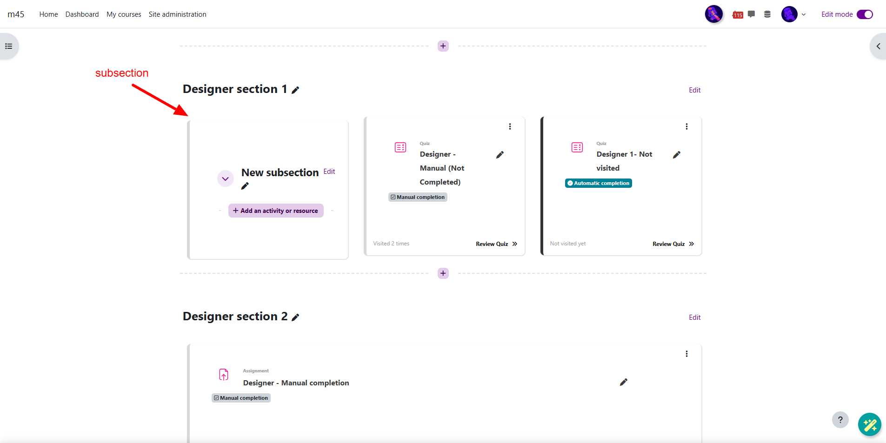
Task: Click the magic wand floating button
Action: (x=869, y=424)
